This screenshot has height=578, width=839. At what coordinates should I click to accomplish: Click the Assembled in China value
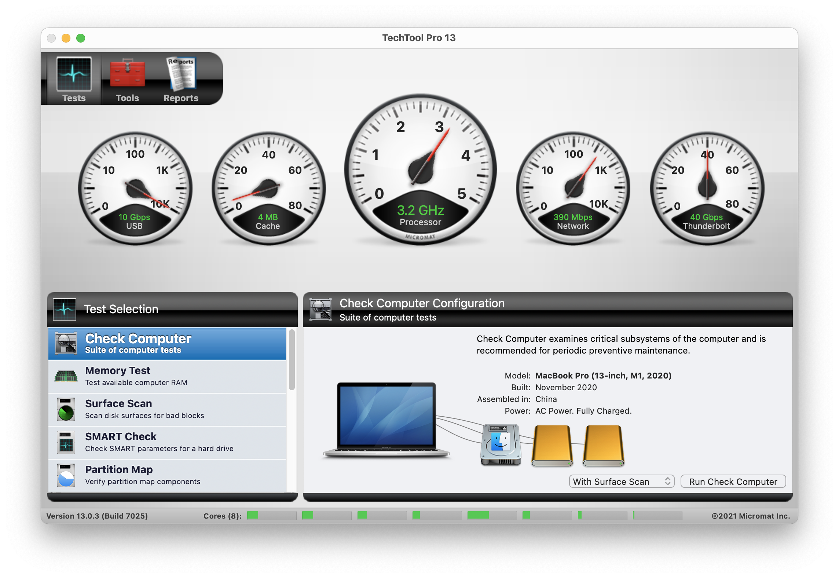click(546, 399)
